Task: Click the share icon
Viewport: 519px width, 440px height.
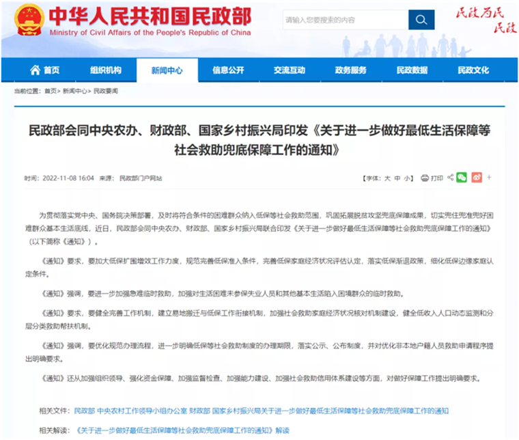Action: pyautogui.click(x=450, y=178)
